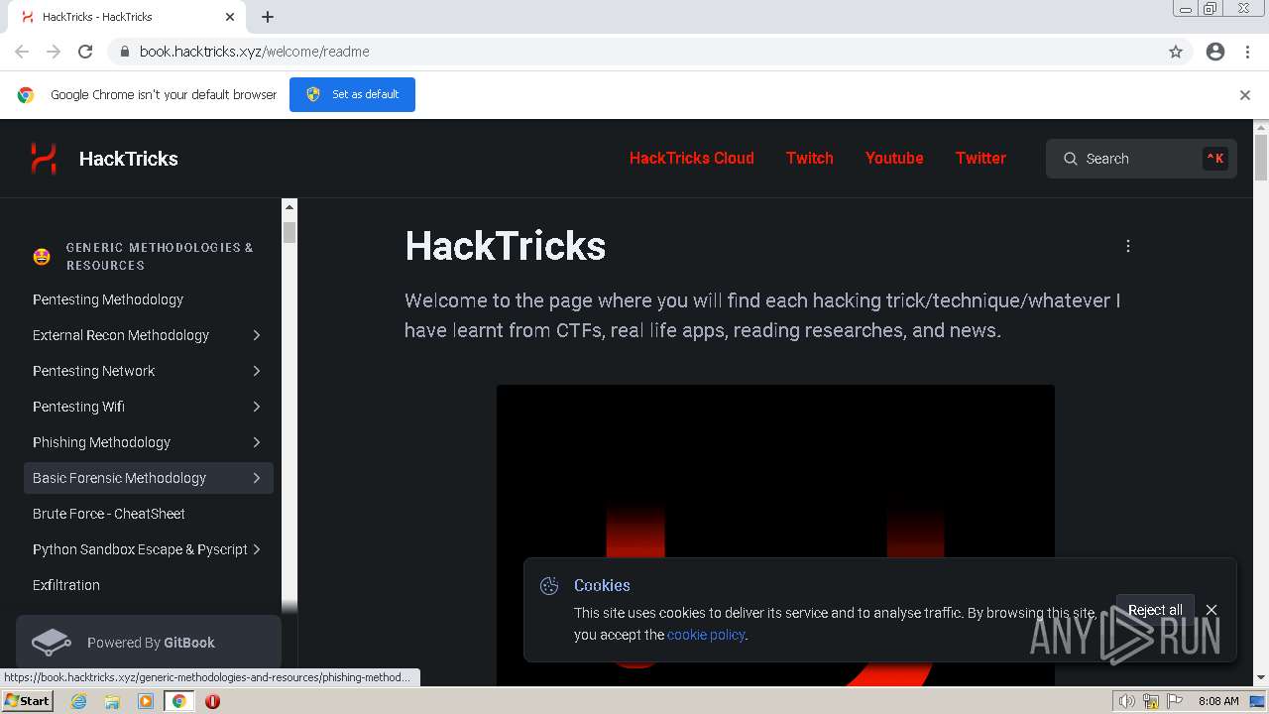Open the Chrome profile avatar menu
This screenshot has height=714, width=1269.
pyautogui.click(x=1215, y=52)
